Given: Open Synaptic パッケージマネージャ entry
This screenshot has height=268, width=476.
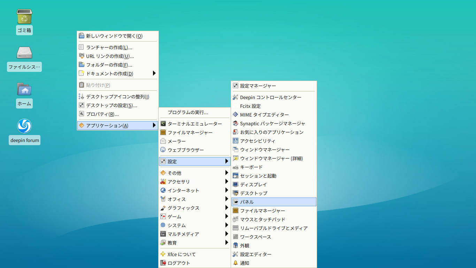Looking at the screenshot, I should coord(274,124).
